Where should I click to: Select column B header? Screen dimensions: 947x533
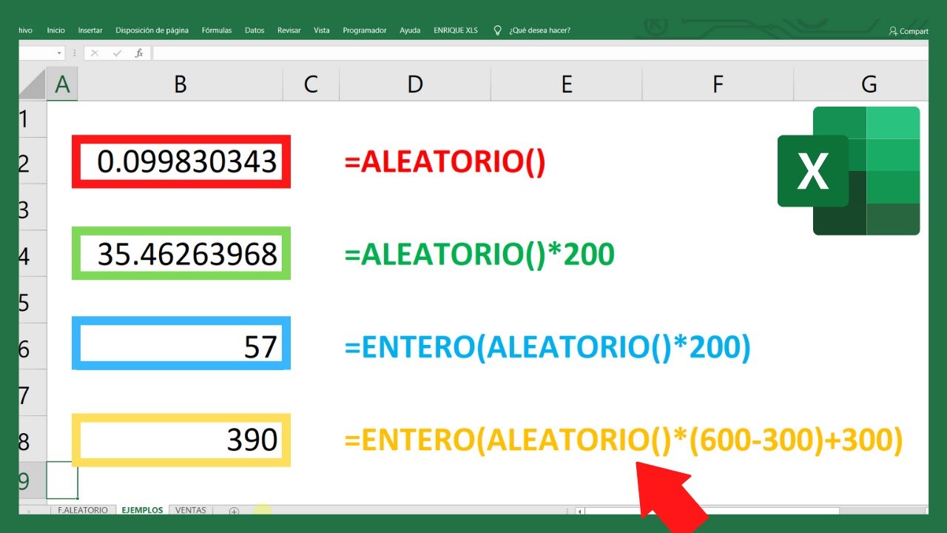tap(181, 84)
